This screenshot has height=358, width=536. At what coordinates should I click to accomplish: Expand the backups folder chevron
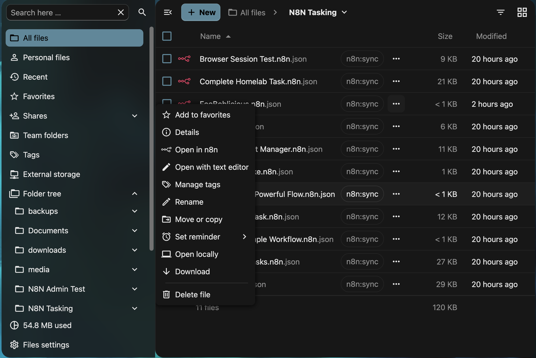(135, 211)
